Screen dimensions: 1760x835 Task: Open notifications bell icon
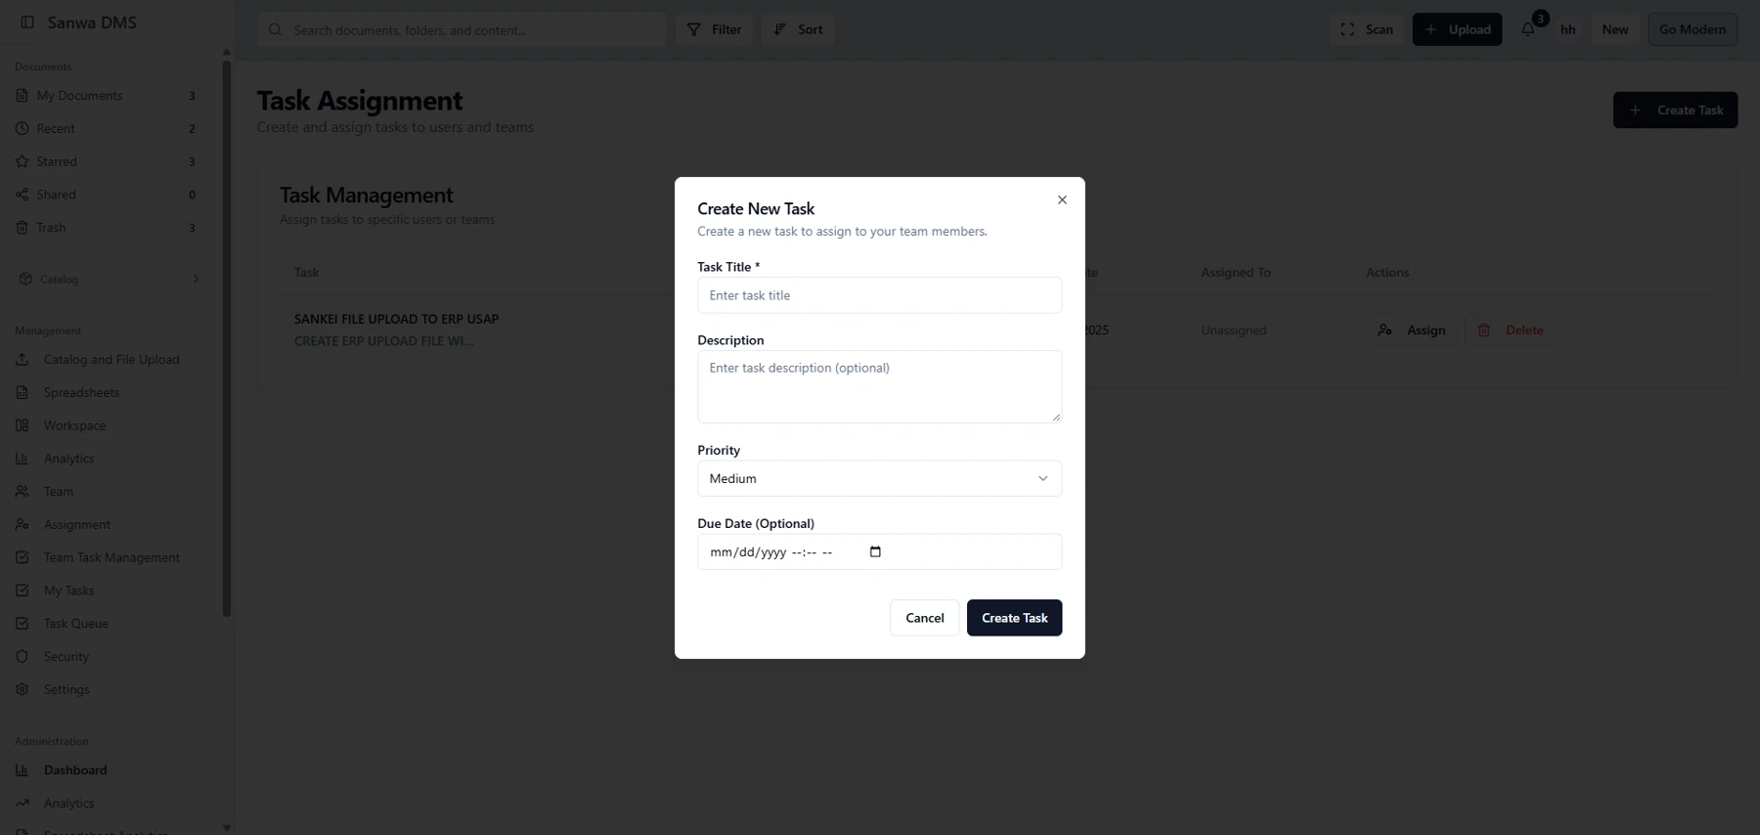pyautogui.click(x=1528, y=29)
